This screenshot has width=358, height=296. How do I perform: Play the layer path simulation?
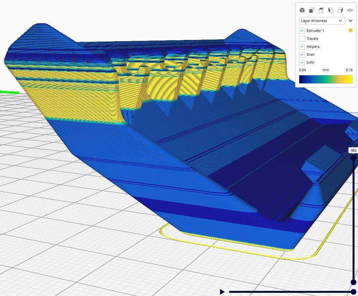[x=222, y=292]
